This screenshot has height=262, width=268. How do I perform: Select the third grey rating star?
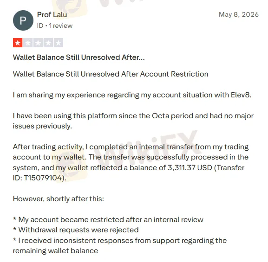[x=38, y=43]
